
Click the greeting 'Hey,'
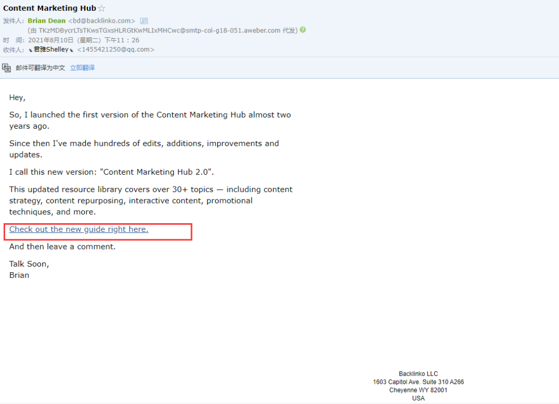(17, 98)
